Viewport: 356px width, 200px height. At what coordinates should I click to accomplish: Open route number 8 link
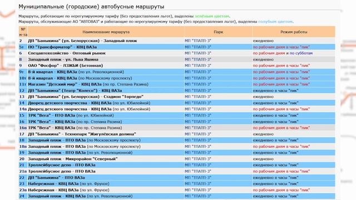pyautogui.click(x=21, y=59)
